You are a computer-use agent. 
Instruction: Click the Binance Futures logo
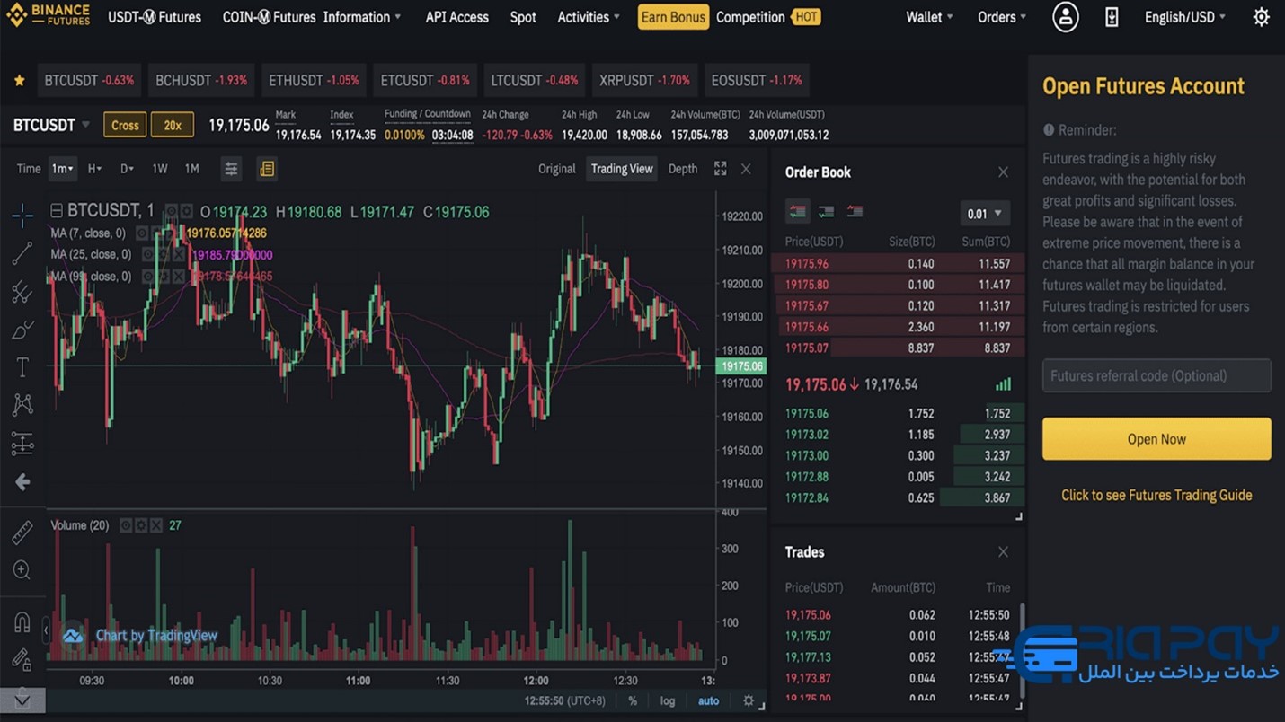[49, 15]
